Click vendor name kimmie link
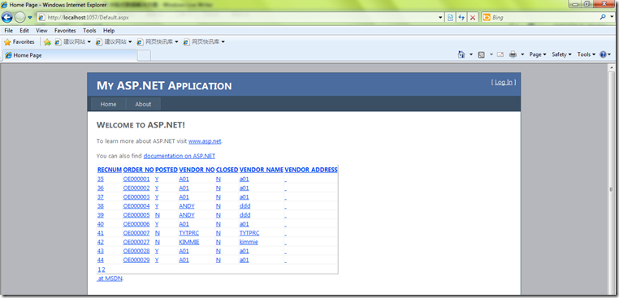 coord(249,242)
